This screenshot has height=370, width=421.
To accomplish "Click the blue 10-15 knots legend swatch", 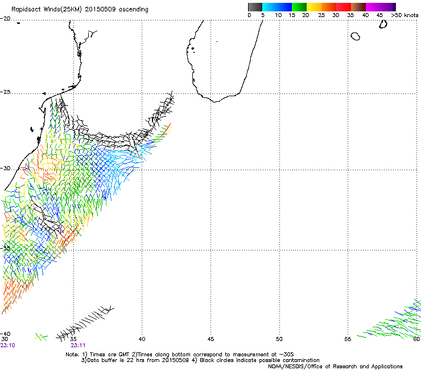I will point(284,7).
